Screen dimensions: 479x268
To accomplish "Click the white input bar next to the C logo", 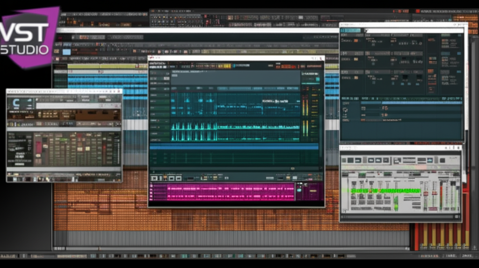I will pyautogui.click(x=78, y=106).
